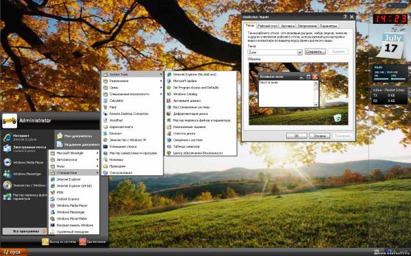Open Windows Media Player in Start menu left column
Viewport: 411px width, 256px height.
tap(23, 162)
